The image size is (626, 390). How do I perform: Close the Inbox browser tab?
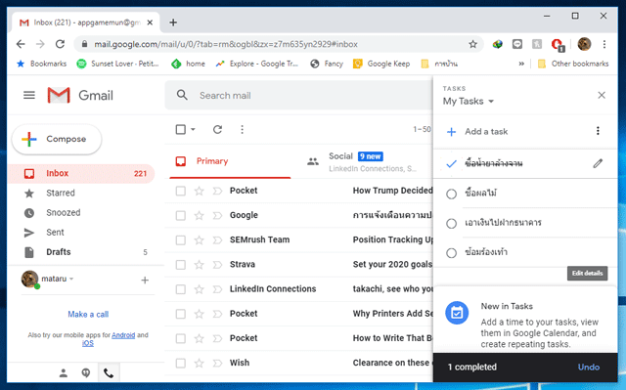(150, 22)
